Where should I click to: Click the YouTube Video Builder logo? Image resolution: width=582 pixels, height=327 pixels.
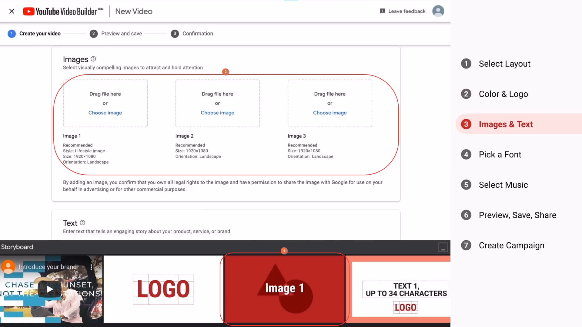coord(63,12)
